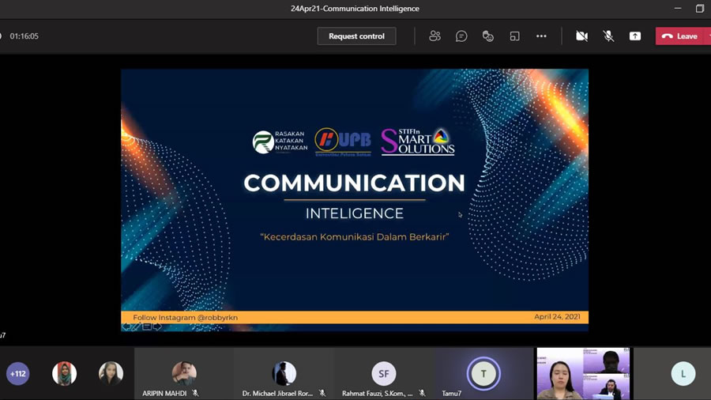This screenshot has width=711, height=400.
Task: Click the slide pen tool icon
Action: click(136, 326)
